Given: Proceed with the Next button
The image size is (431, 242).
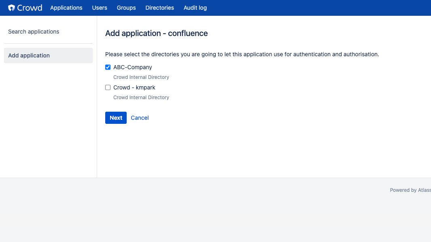Looking at the screenshot, I should 116,118.
